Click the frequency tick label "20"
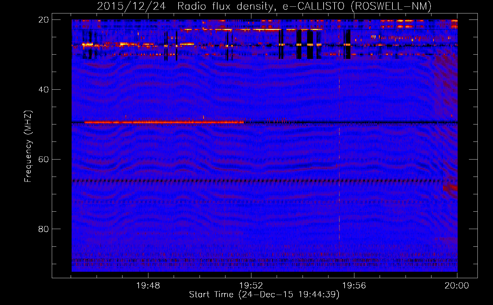Image resolution: width=493 pixels, height=305 pixels. point(44,20)
